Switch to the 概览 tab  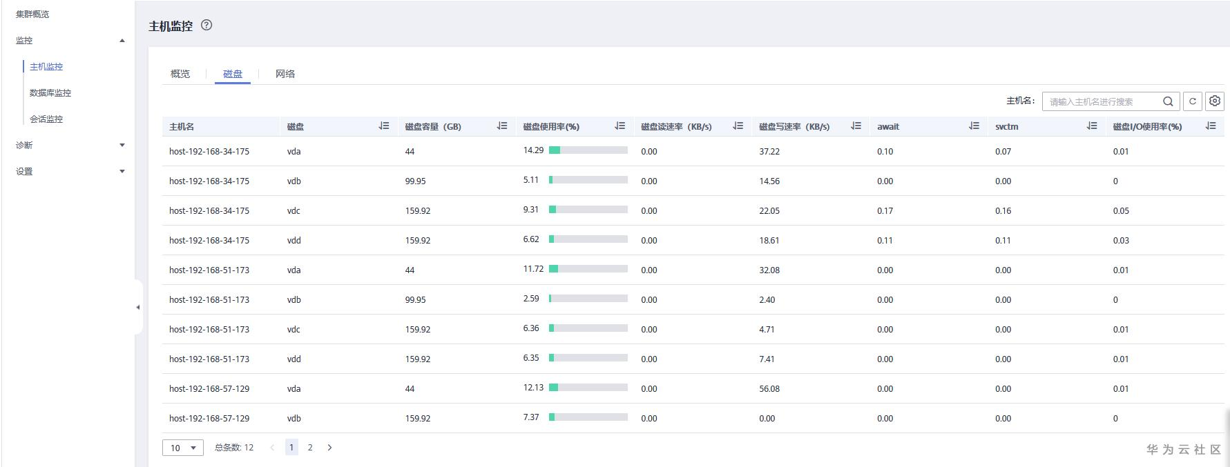[180, 74]
